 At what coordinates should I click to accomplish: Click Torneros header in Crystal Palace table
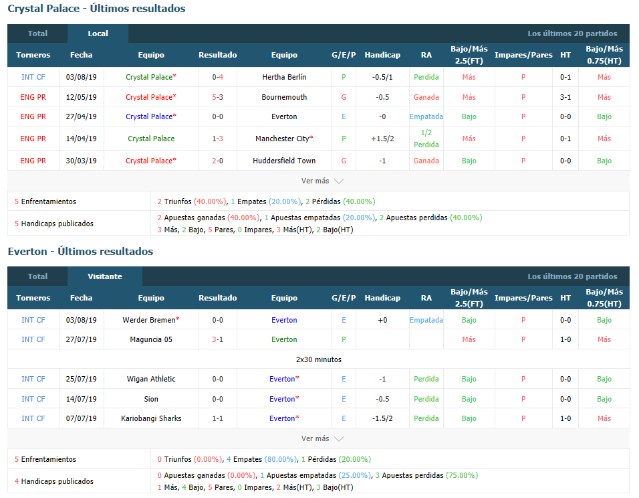pyautogui.click(x=33, y=55)
